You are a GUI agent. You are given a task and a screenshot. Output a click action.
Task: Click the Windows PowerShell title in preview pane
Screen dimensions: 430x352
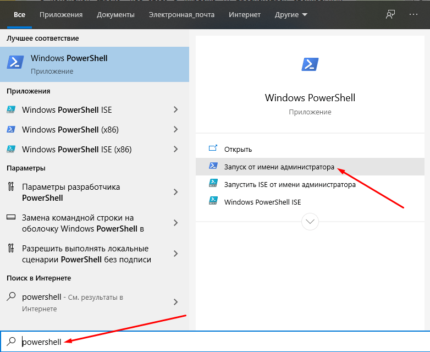(310, 98)
